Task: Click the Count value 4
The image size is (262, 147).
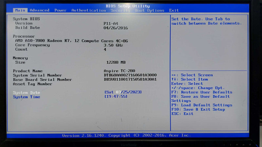Action: point(105,50)
